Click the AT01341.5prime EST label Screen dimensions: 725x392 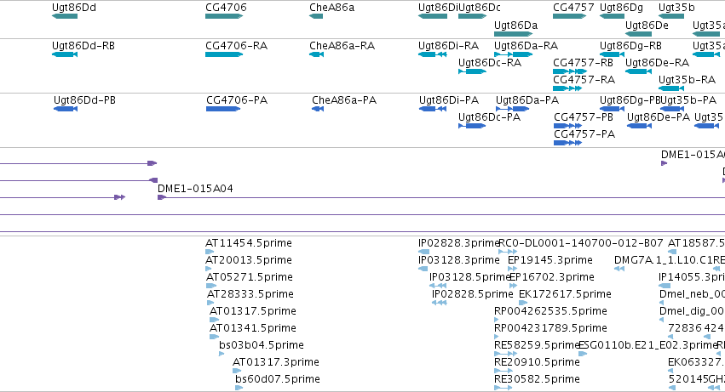253,328
